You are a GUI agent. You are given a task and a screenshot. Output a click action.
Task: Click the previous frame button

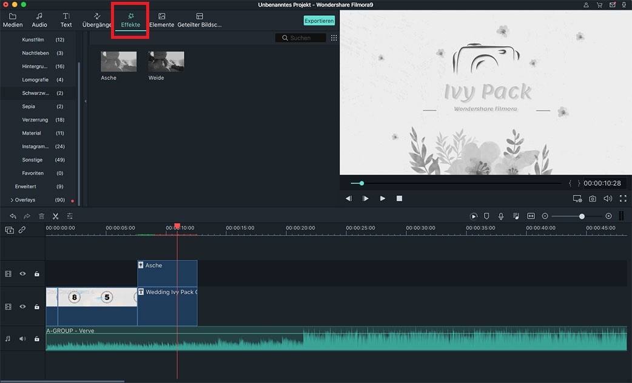tap(349, 198)
